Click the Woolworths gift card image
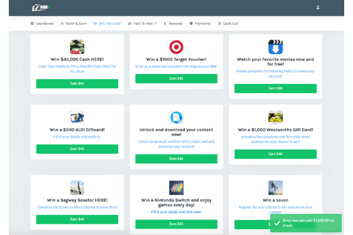This screenshot has height=235, width=353. click(x=275, y=117)
